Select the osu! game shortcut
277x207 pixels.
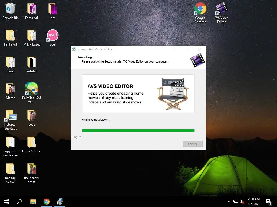click(53, 38)
